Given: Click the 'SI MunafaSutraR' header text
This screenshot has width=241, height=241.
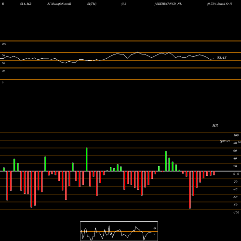Looking at the screenshot, I should point(59,4).
